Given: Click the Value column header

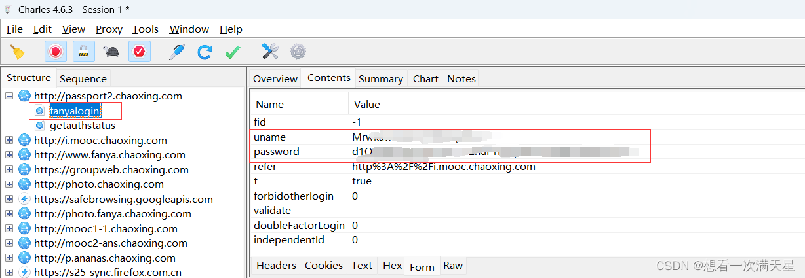Looking at the screenshot, I should [367, 104].
